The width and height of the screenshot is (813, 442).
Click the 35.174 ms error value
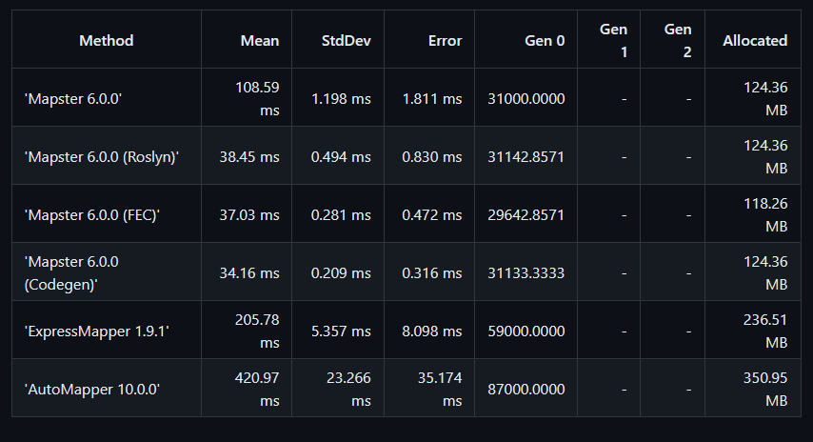point(440,389)
